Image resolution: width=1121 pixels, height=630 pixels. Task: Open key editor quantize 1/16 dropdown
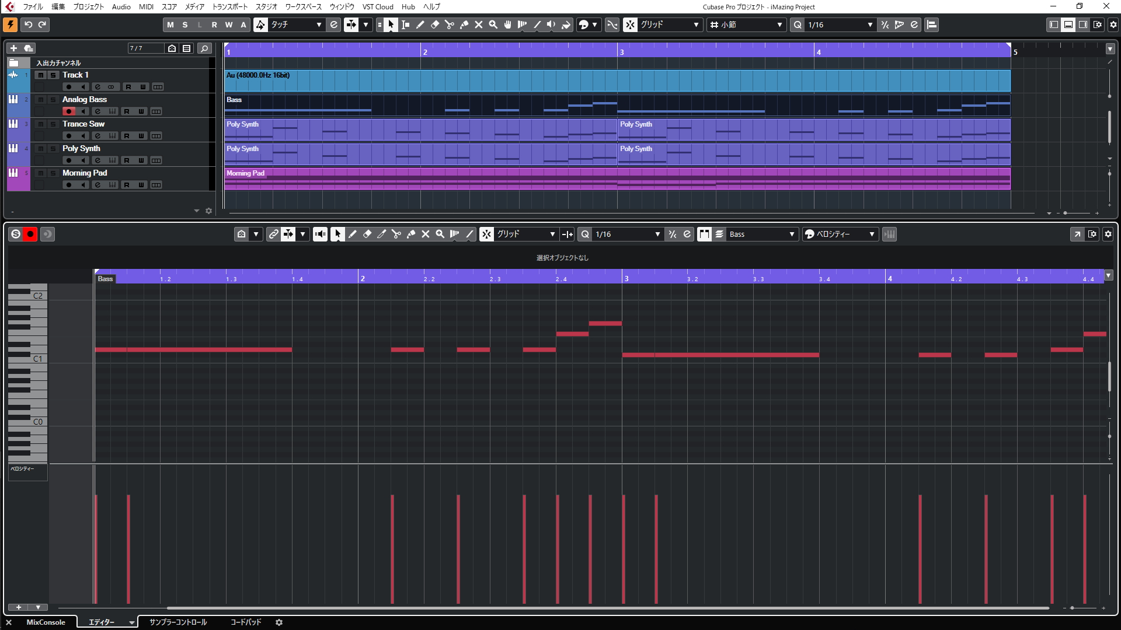[x=628, y=234]
